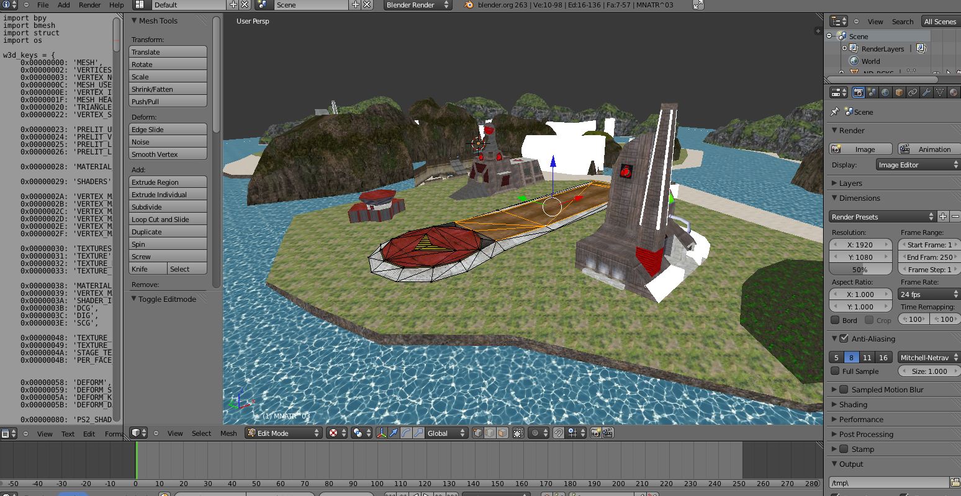961x496 pixels.
Task: Open the World properties tab
Action: (885, 92)
